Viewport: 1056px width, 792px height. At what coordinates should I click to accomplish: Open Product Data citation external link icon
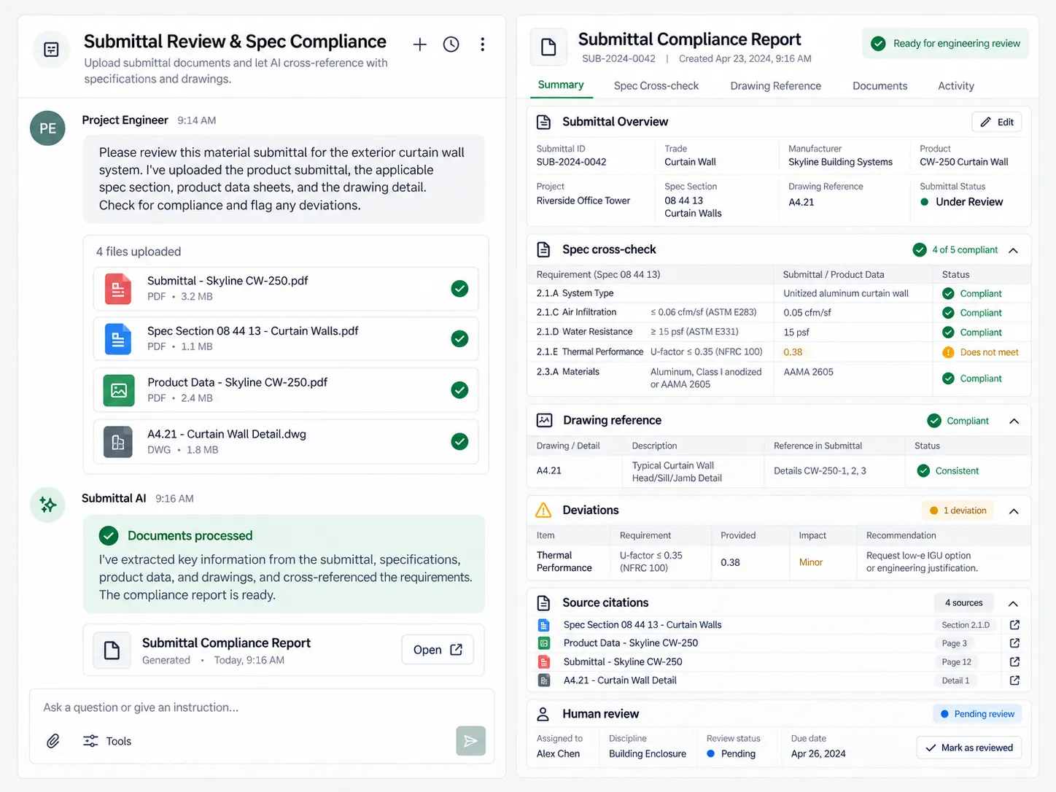[1014, 643]
